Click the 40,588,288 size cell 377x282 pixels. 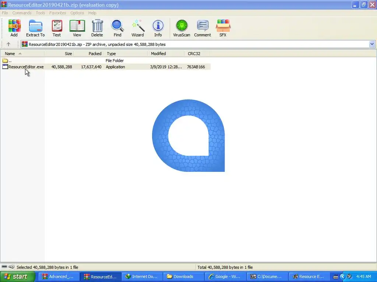tap(61, 67)
